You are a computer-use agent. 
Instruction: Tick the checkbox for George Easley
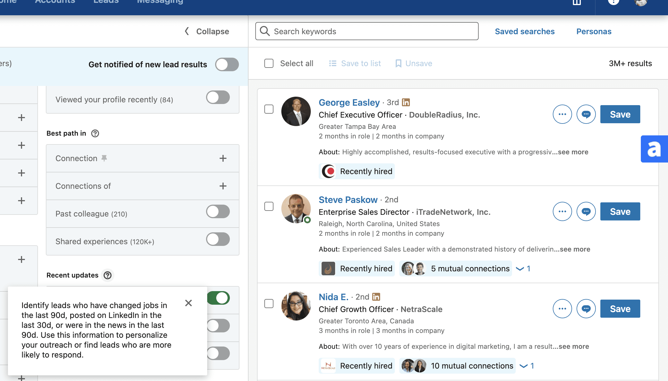269,109
